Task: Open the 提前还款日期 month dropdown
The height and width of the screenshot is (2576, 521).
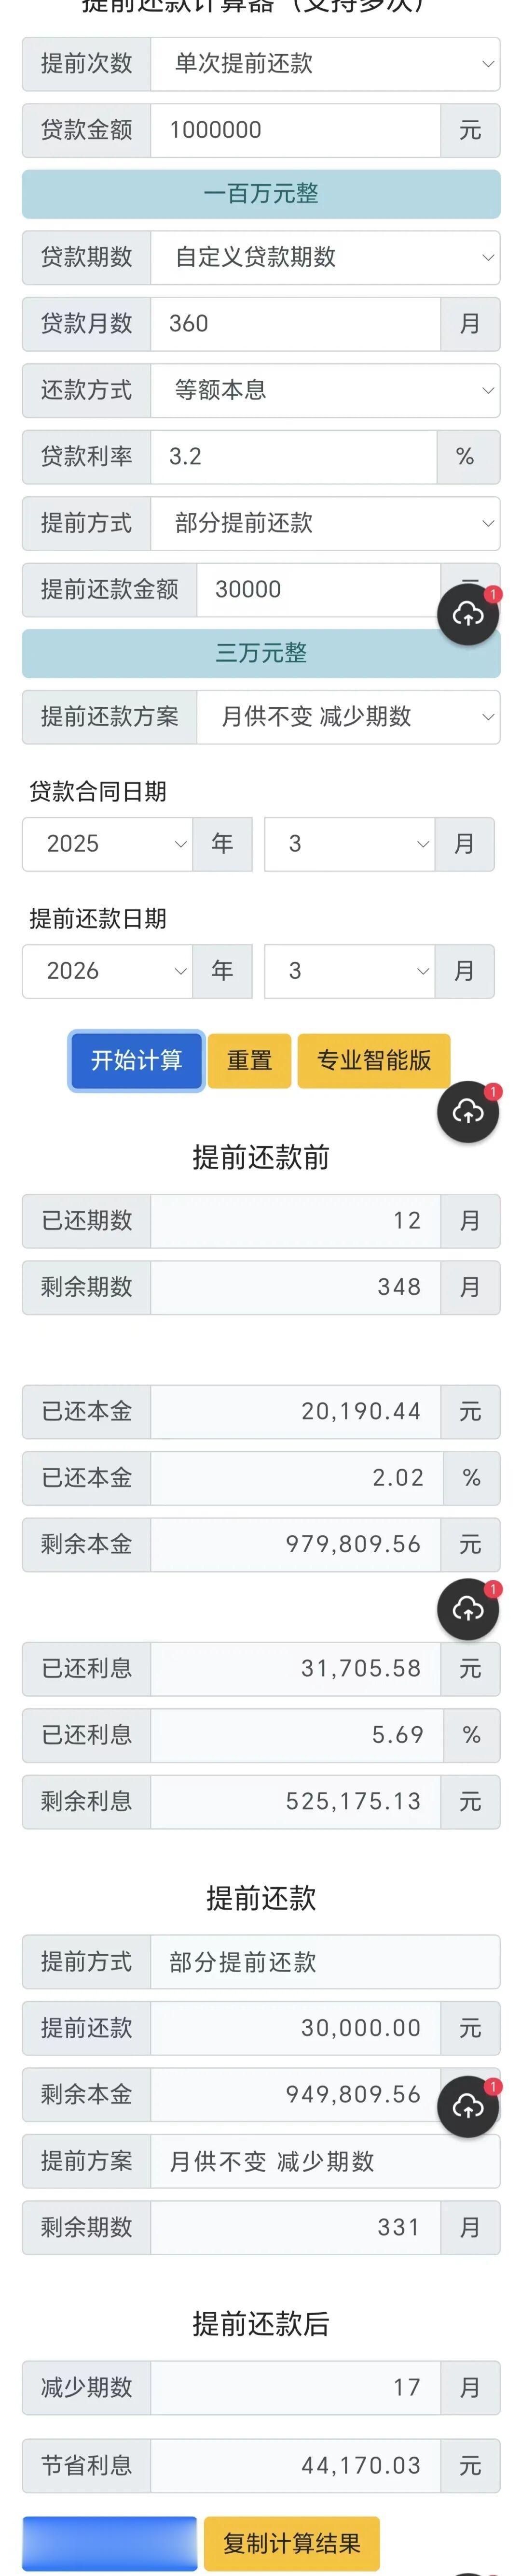Action: tap(348, 971)
